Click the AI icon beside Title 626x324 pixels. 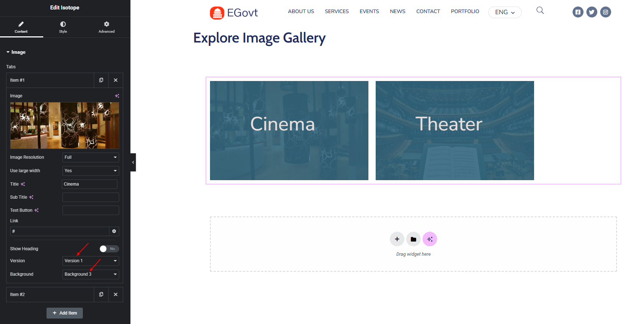[x=23, y=184]
